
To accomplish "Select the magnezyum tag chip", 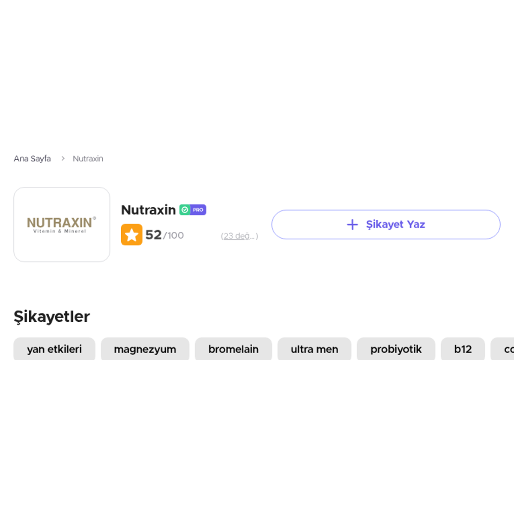I will (x=145, y=349).
